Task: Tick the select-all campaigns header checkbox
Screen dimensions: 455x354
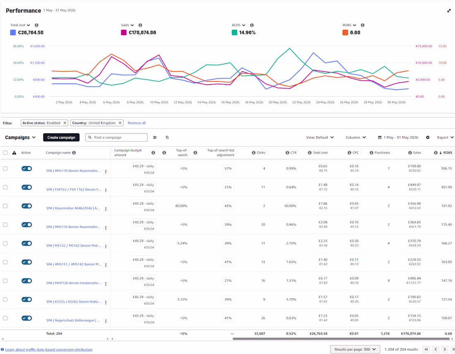Action: click(5, 153)
